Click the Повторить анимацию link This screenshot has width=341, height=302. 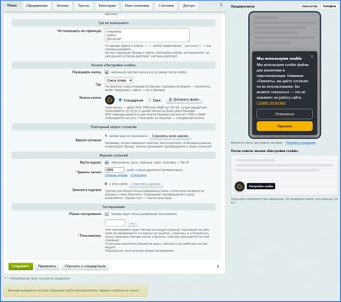pos(301,143)
